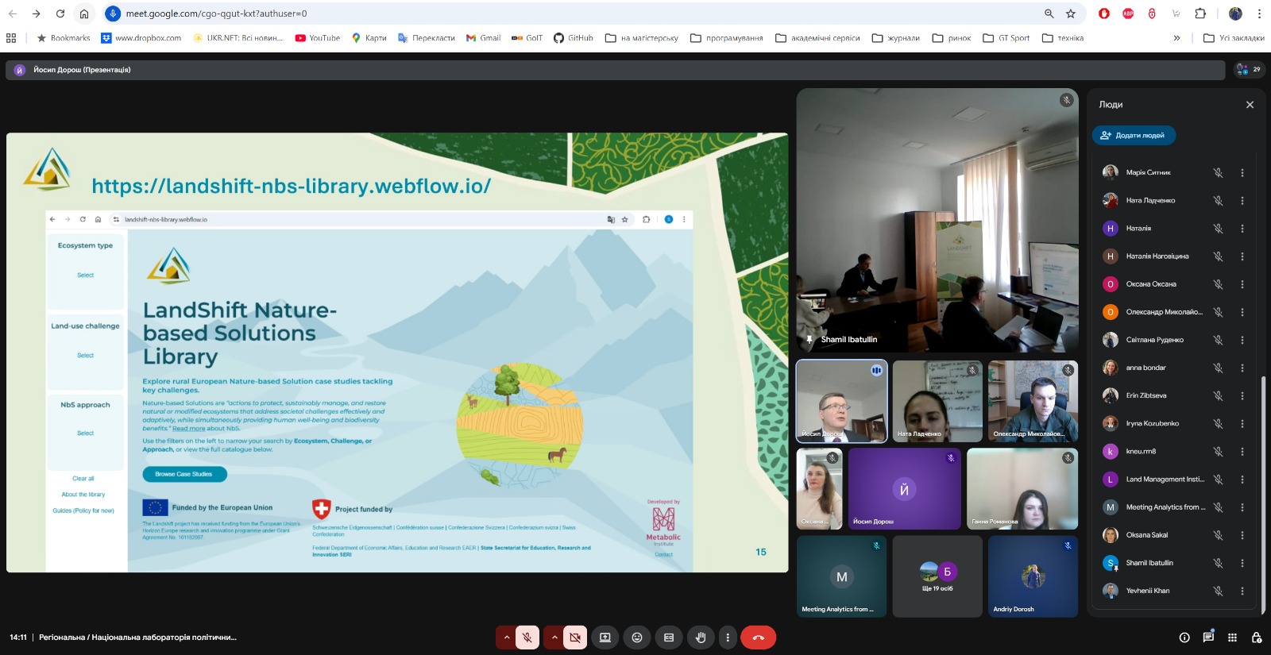
Task: Expand video settings arrow beside the camera
Action: pyautogui.click(x=554, y=638)
